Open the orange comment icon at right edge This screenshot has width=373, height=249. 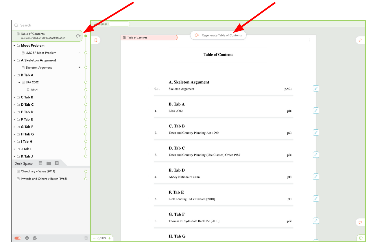[x=360, y=222]
